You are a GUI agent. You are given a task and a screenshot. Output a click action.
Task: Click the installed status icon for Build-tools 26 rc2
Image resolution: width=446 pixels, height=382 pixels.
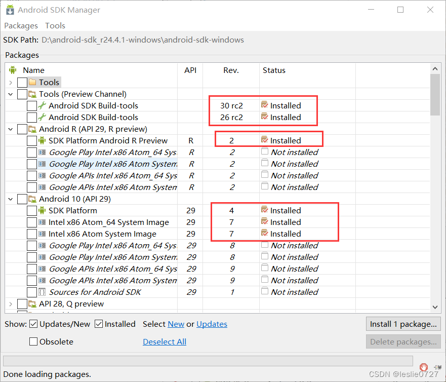pyautogui.click(x=265, y=117)
